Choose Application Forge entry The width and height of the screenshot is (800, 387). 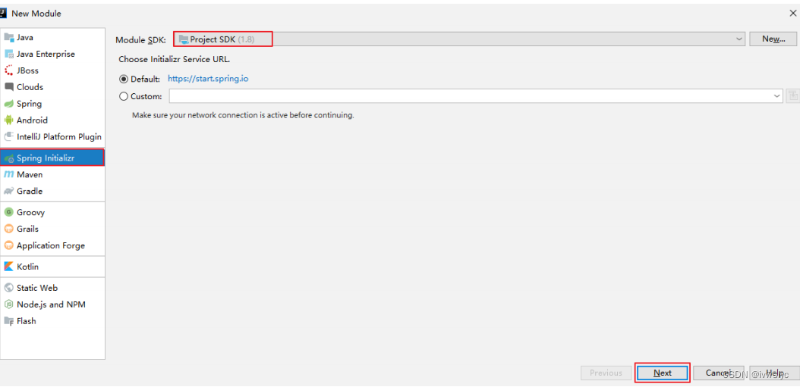53,245
